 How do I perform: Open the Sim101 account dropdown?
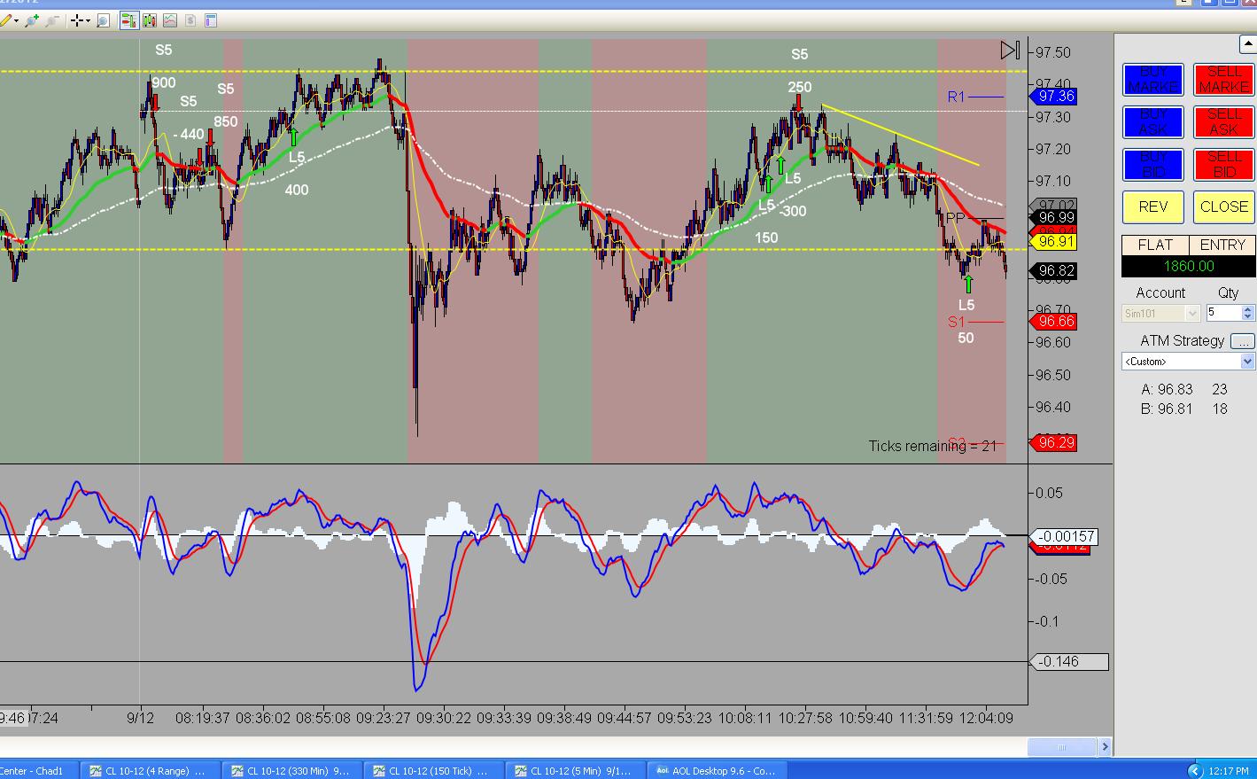1161,313
